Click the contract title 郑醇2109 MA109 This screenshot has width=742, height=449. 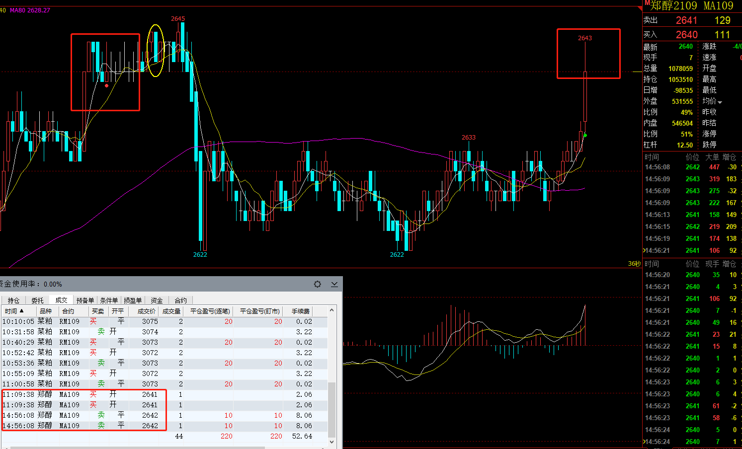(x=692, y=6)
